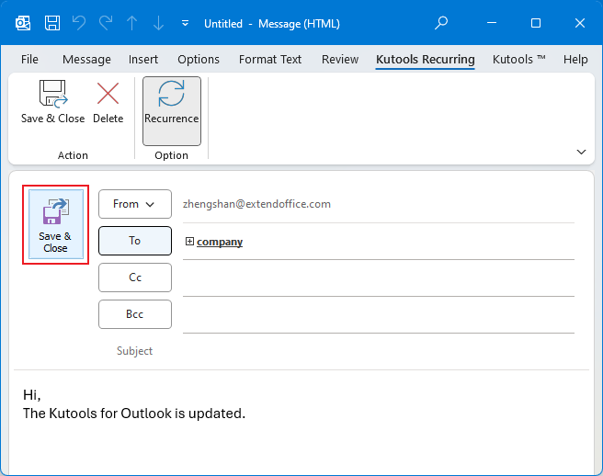Open the File tab

pyautogui.click(x=29, y=59)
